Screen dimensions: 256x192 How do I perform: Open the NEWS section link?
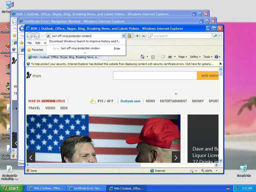pyautogui.click(x=150, y=101)
